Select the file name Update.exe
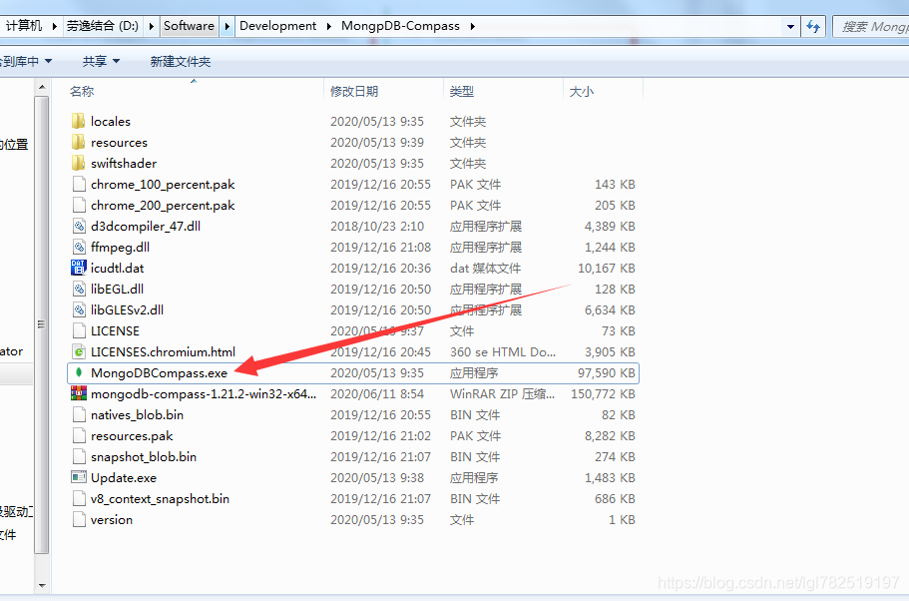909x601 pixels. (124, 478)
